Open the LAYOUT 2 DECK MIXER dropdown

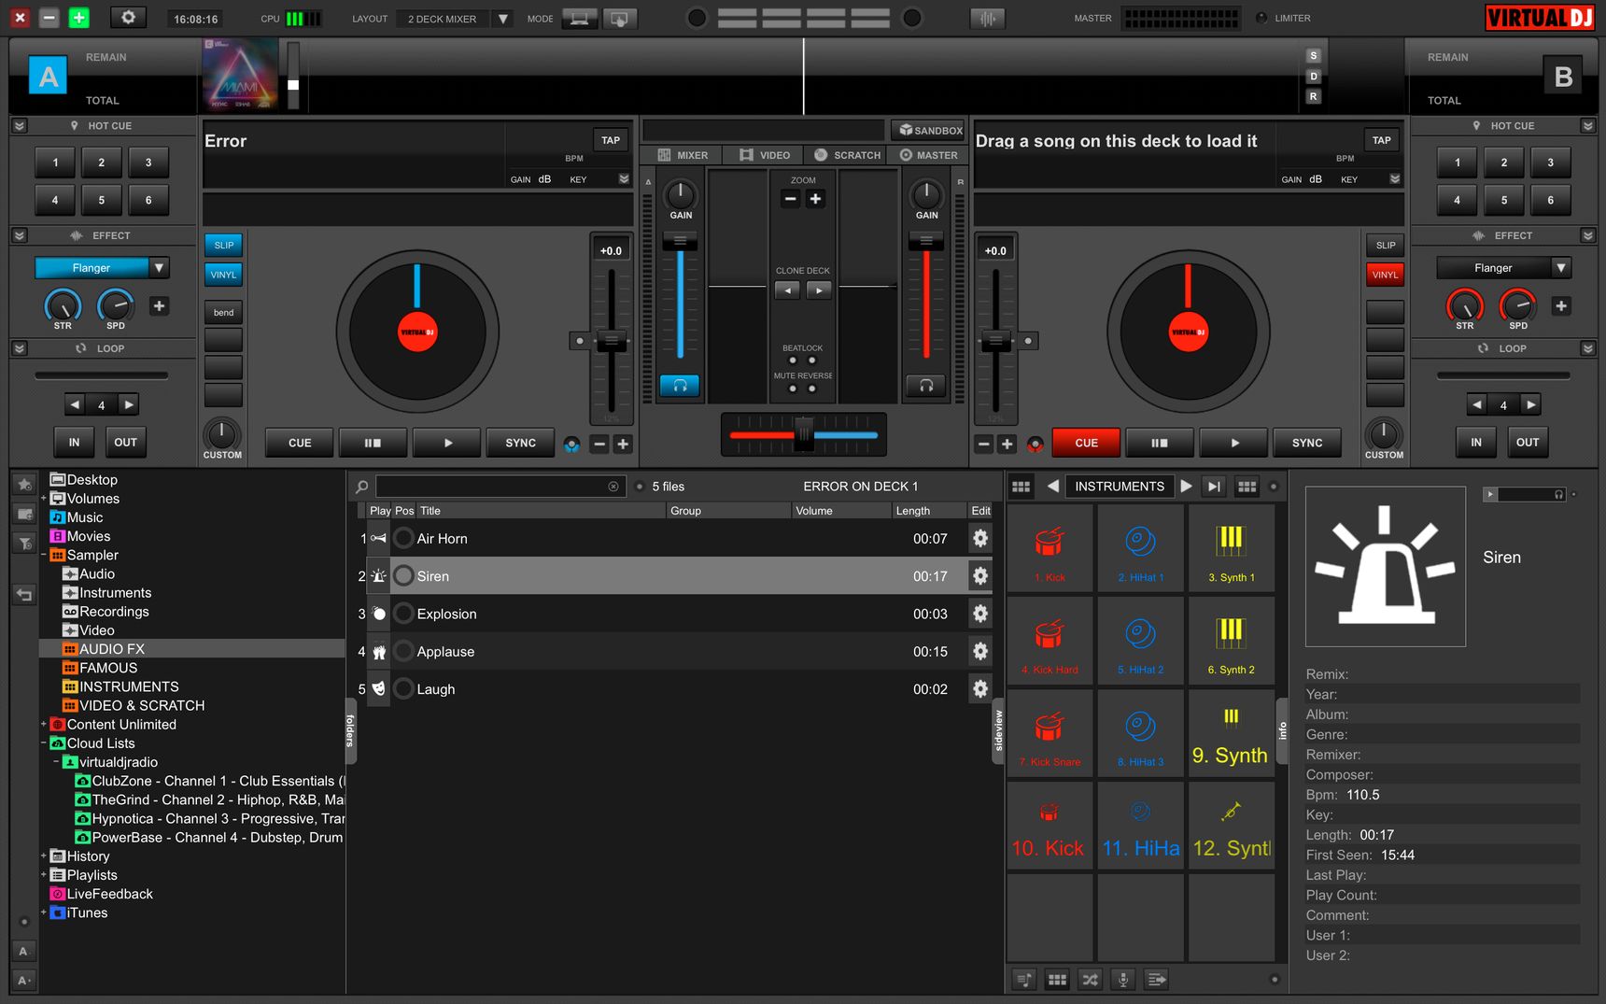(x=502, y=18)
